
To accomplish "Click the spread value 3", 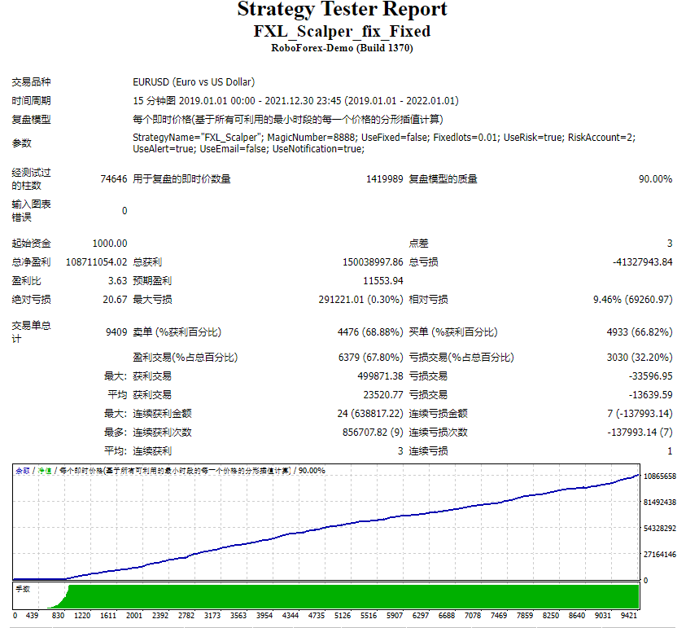I will coord(670,244).
